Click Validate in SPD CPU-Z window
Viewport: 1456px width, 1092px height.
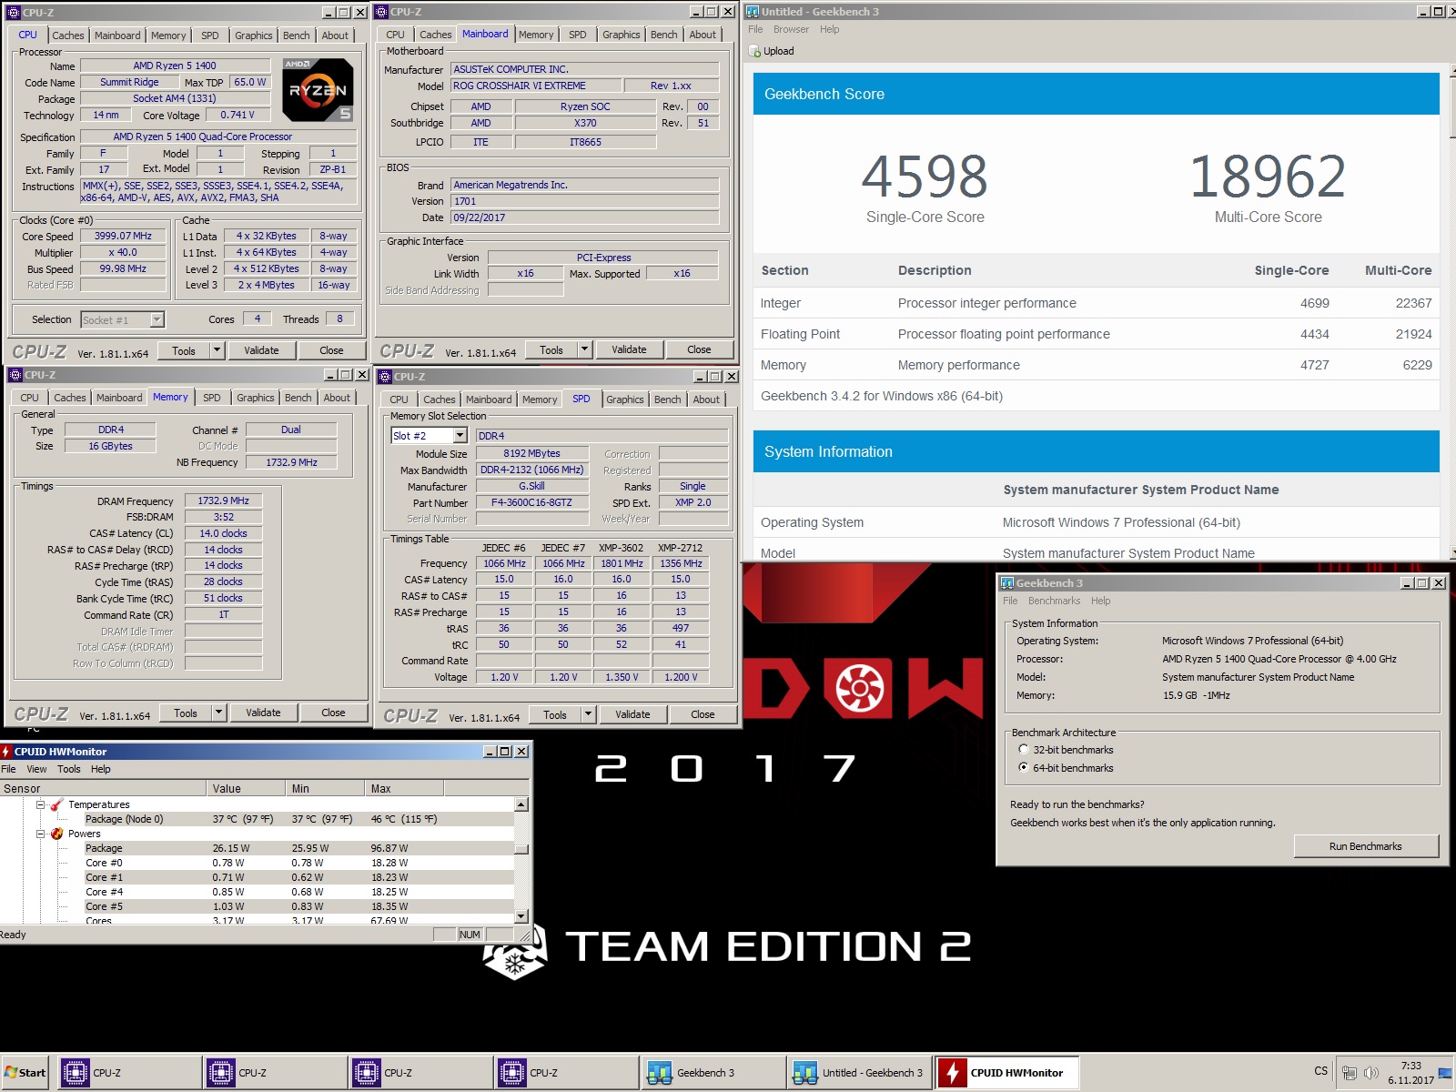(632, 714)
